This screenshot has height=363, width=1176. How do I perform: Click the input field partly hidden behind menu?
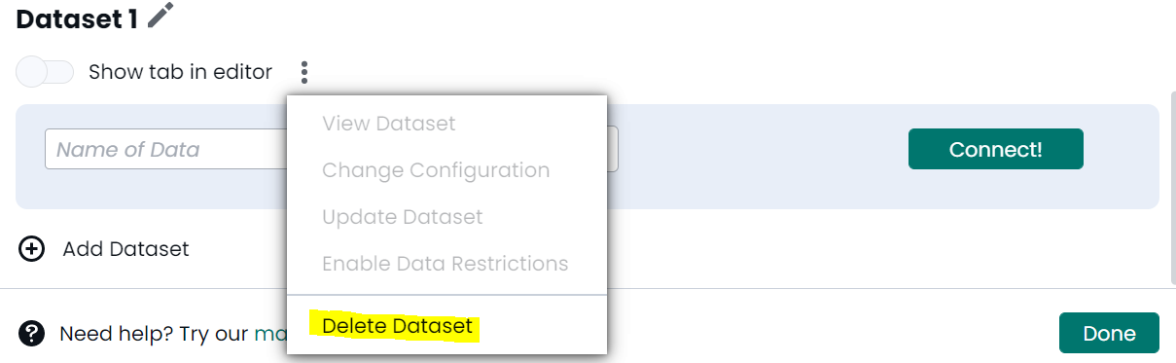click(x=613, y=150)
